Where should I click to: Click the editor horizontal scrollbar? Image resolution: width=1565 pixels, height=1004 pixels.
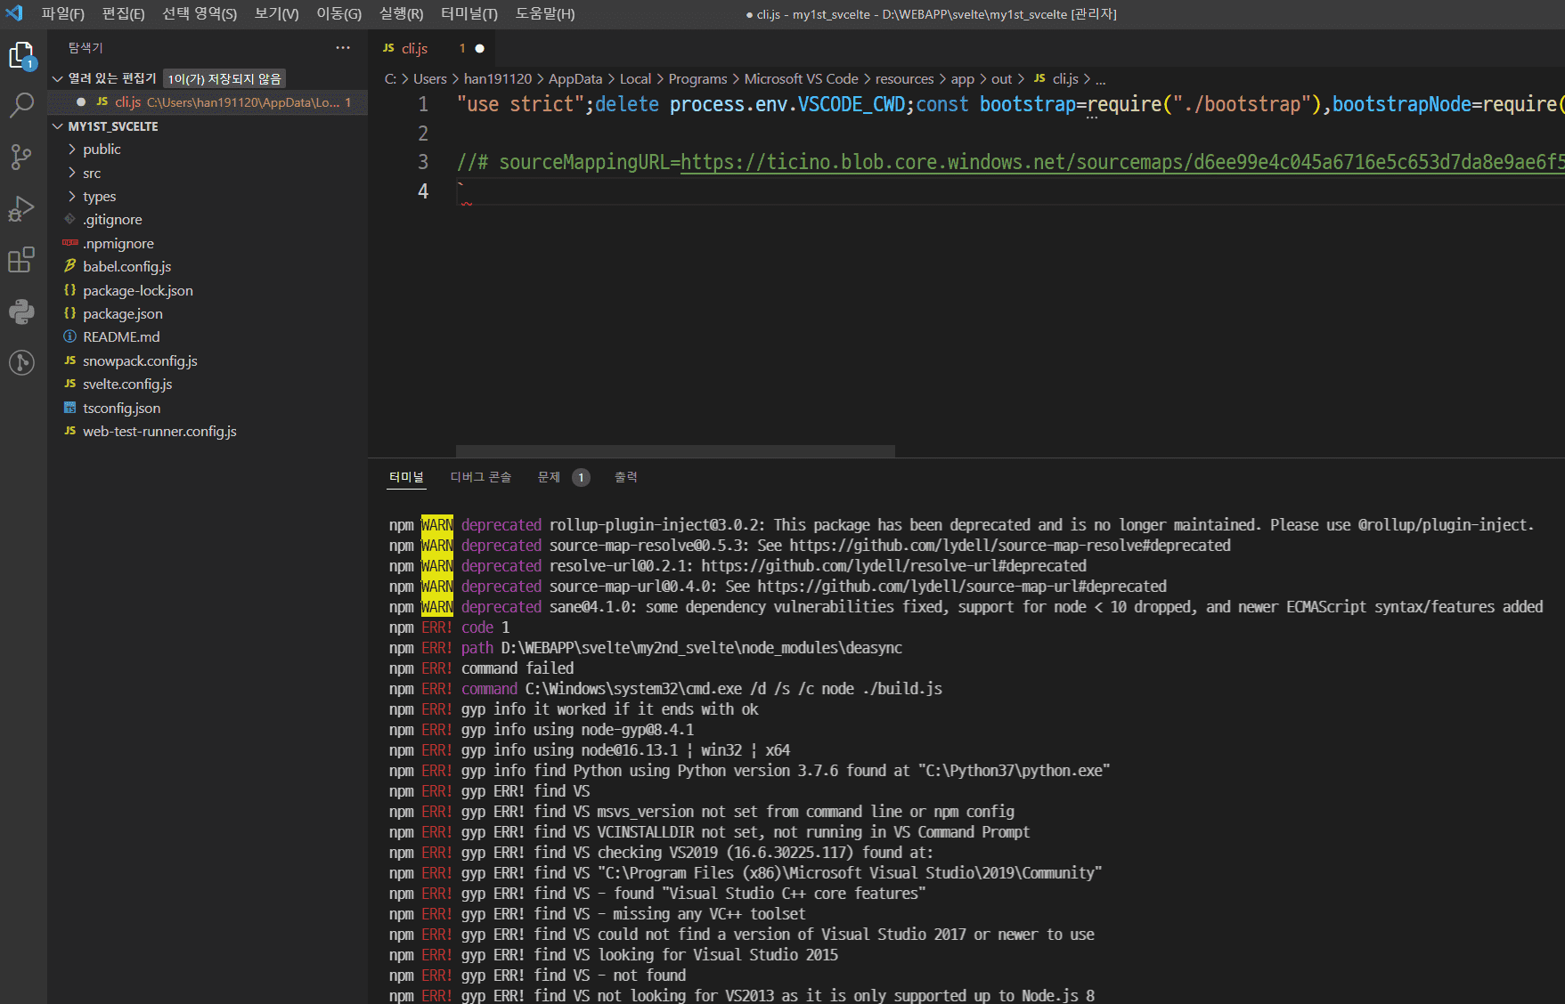pyautogui.click(x=675, y=451)
